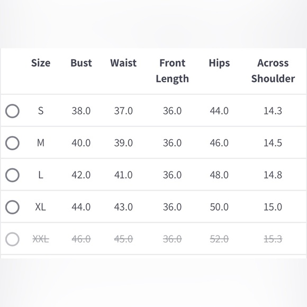Click the Front Length column header
Image resolution: width=307 pixels, height=307 pixels.
click(173, 71)
